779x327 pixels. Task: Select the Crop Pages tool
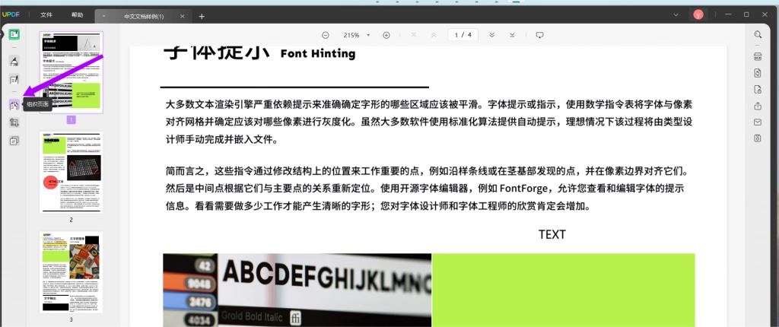(14, 122)
